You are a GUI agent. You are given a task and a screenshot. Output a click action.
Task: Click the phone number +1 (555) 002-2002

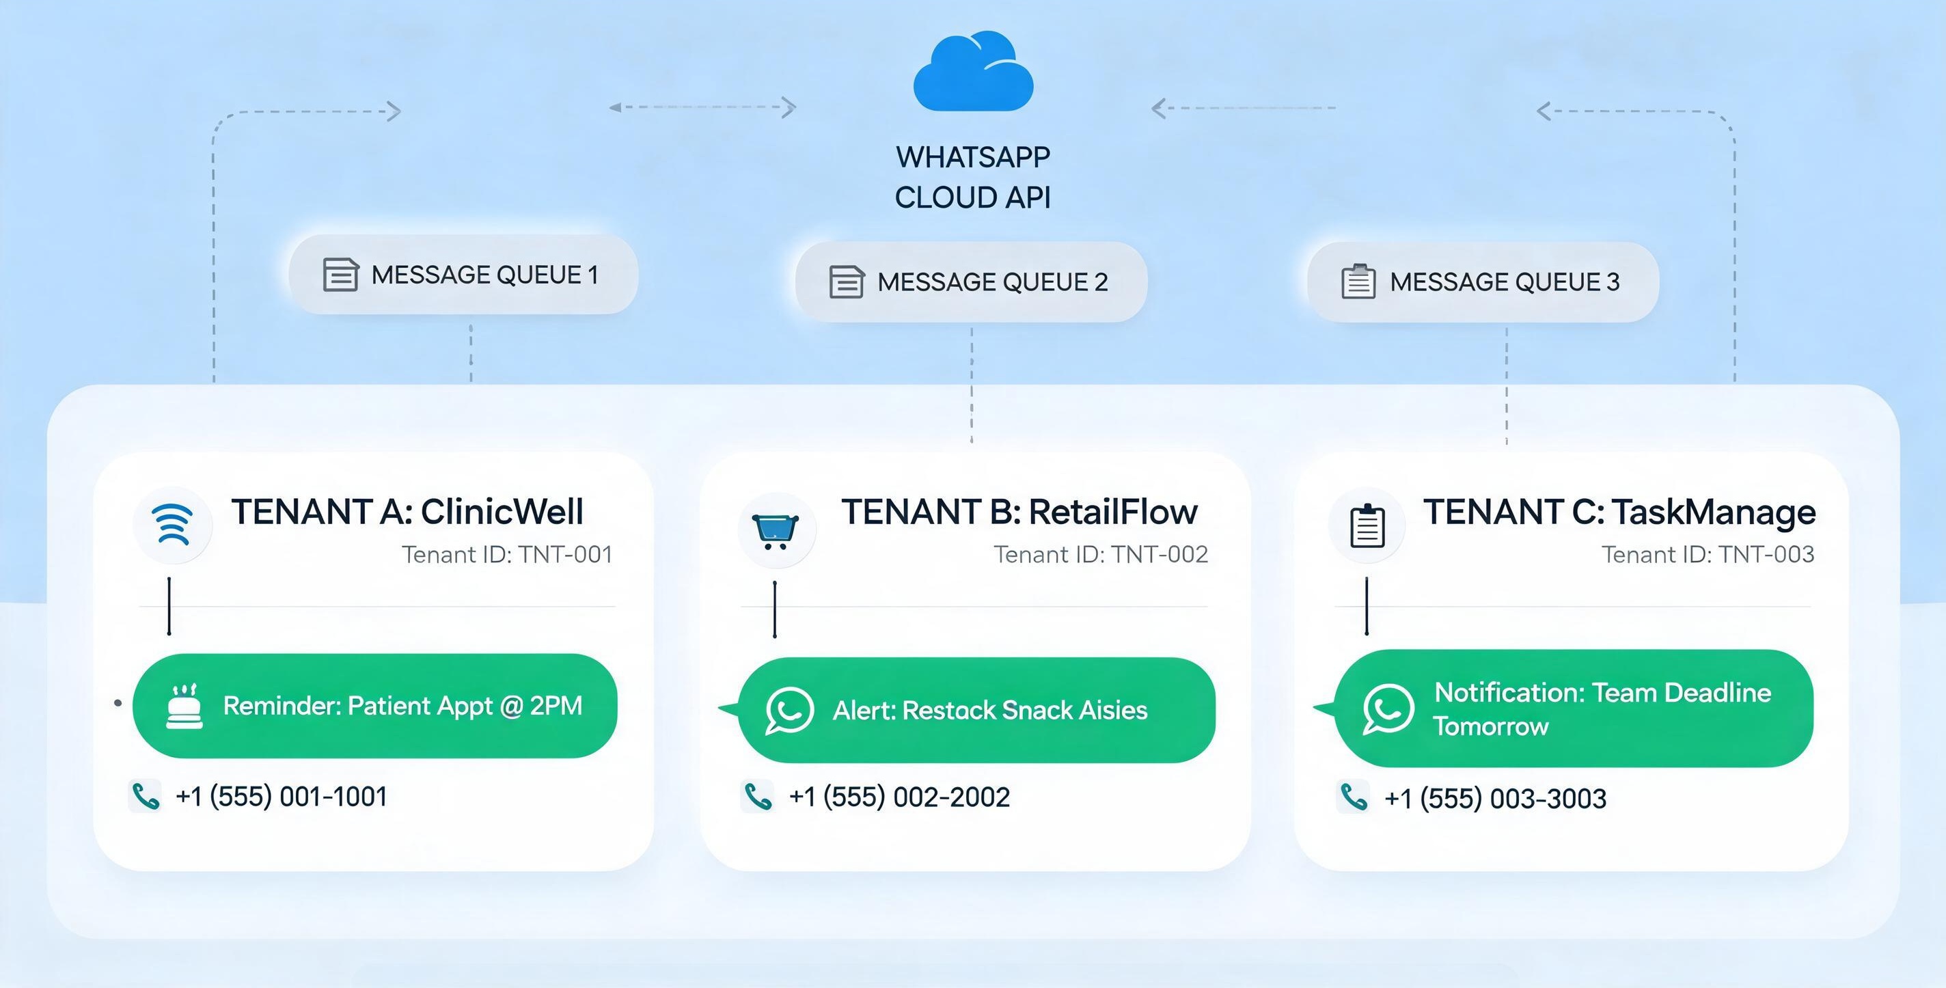tap(899, 797)
